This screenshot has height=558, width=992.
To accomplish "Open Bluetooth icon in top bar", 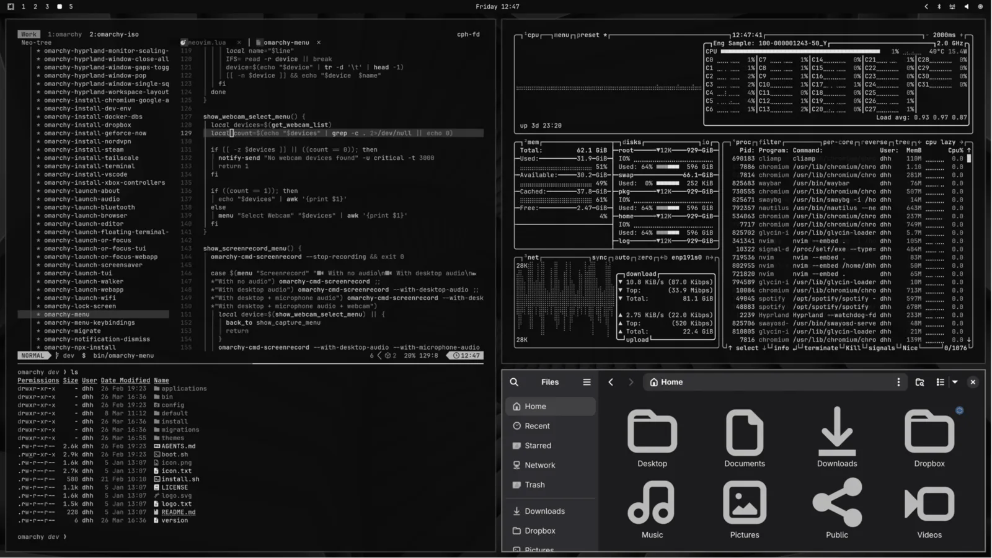I will coord(939,6).
